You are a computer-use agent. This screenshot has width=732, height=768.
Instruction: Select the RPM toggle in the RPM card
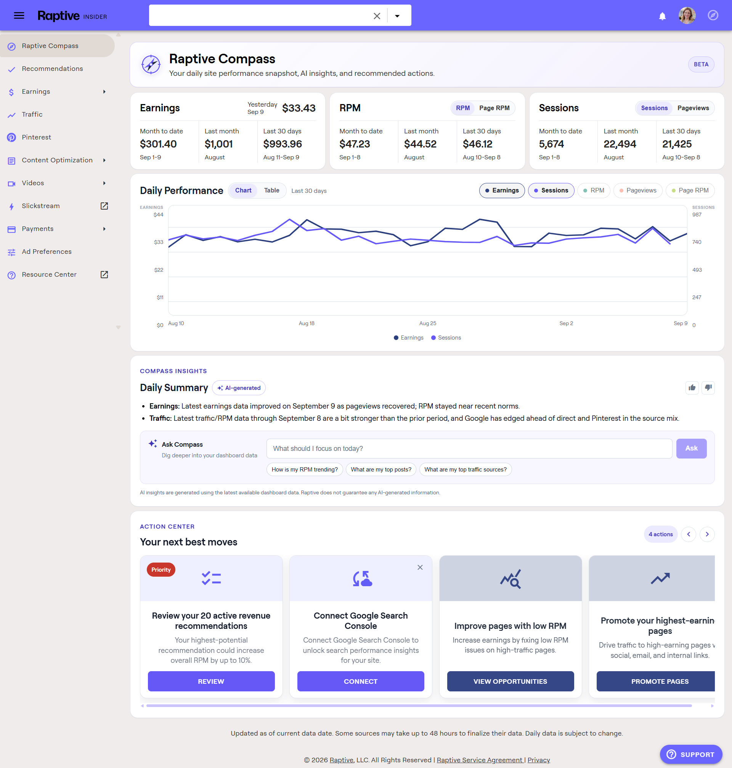click(463, 108)
